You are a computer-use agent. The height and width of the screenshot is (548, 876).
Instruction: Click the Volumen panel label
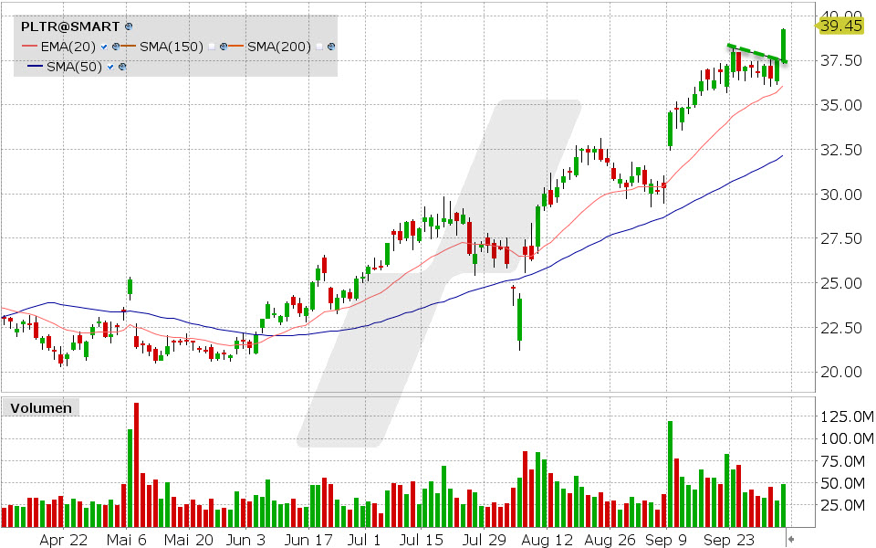[x=41, y=408]
